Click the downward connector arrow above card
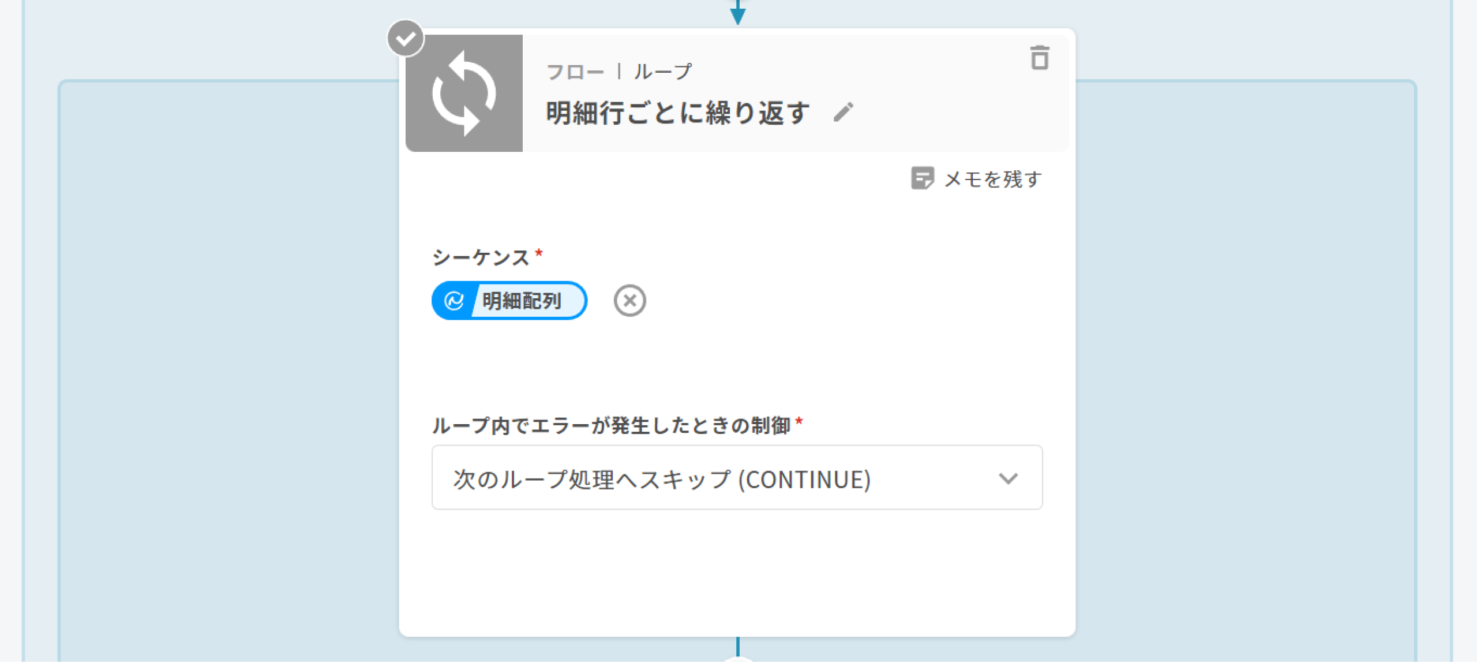1477x662 pixels. pyautogui.click(x=737, y=13)
